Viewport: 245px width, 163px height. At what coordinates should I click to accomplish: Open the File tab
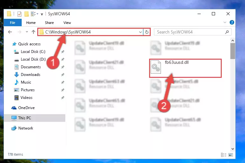click(12, 23)
